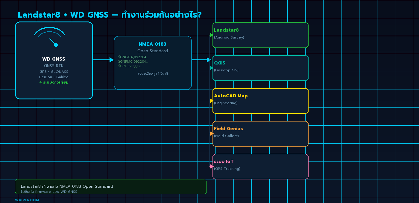Click the bottom NMEA 0183 Open Standard note
The width and height of the screenshot is (419, 203).
pyautogui.click(x=67, y=187)
